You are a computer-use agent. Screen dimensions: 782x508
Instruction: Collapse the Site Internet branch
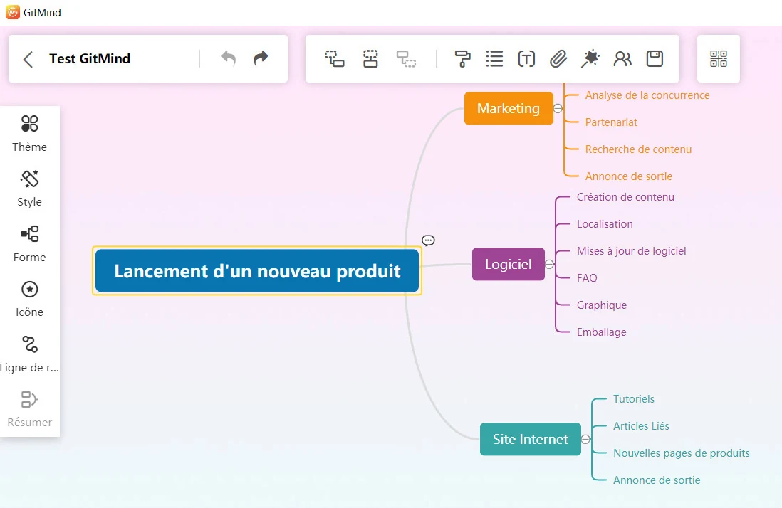[586, 439]
